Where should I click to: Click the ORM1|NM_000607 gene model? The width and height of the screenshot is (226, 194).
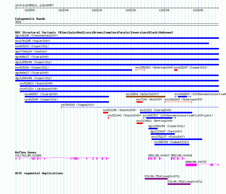point(155,158)
